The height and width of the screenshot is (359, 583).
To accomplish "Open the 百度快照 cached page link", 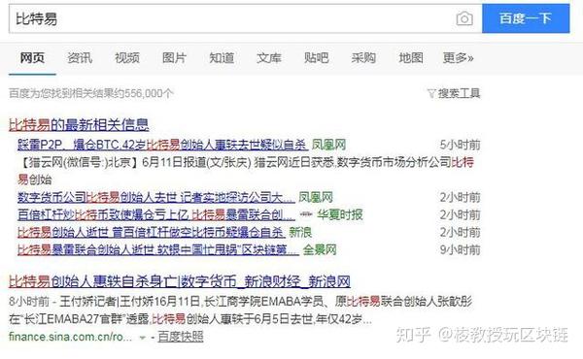I will [x=181, y=337].
